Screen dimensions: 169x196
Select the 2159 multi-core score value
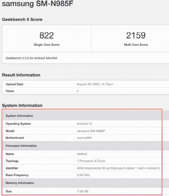click(136, 35)
